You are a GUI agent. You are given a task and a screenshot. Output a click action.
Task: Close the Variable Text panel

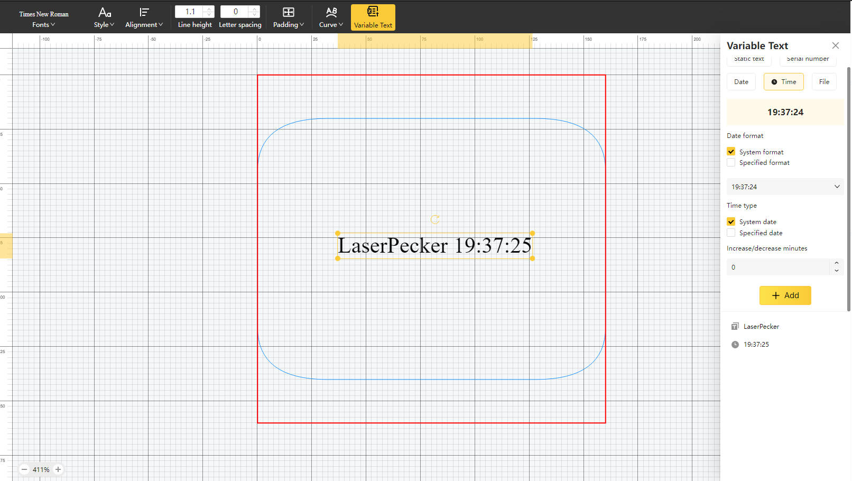point(835,45)
